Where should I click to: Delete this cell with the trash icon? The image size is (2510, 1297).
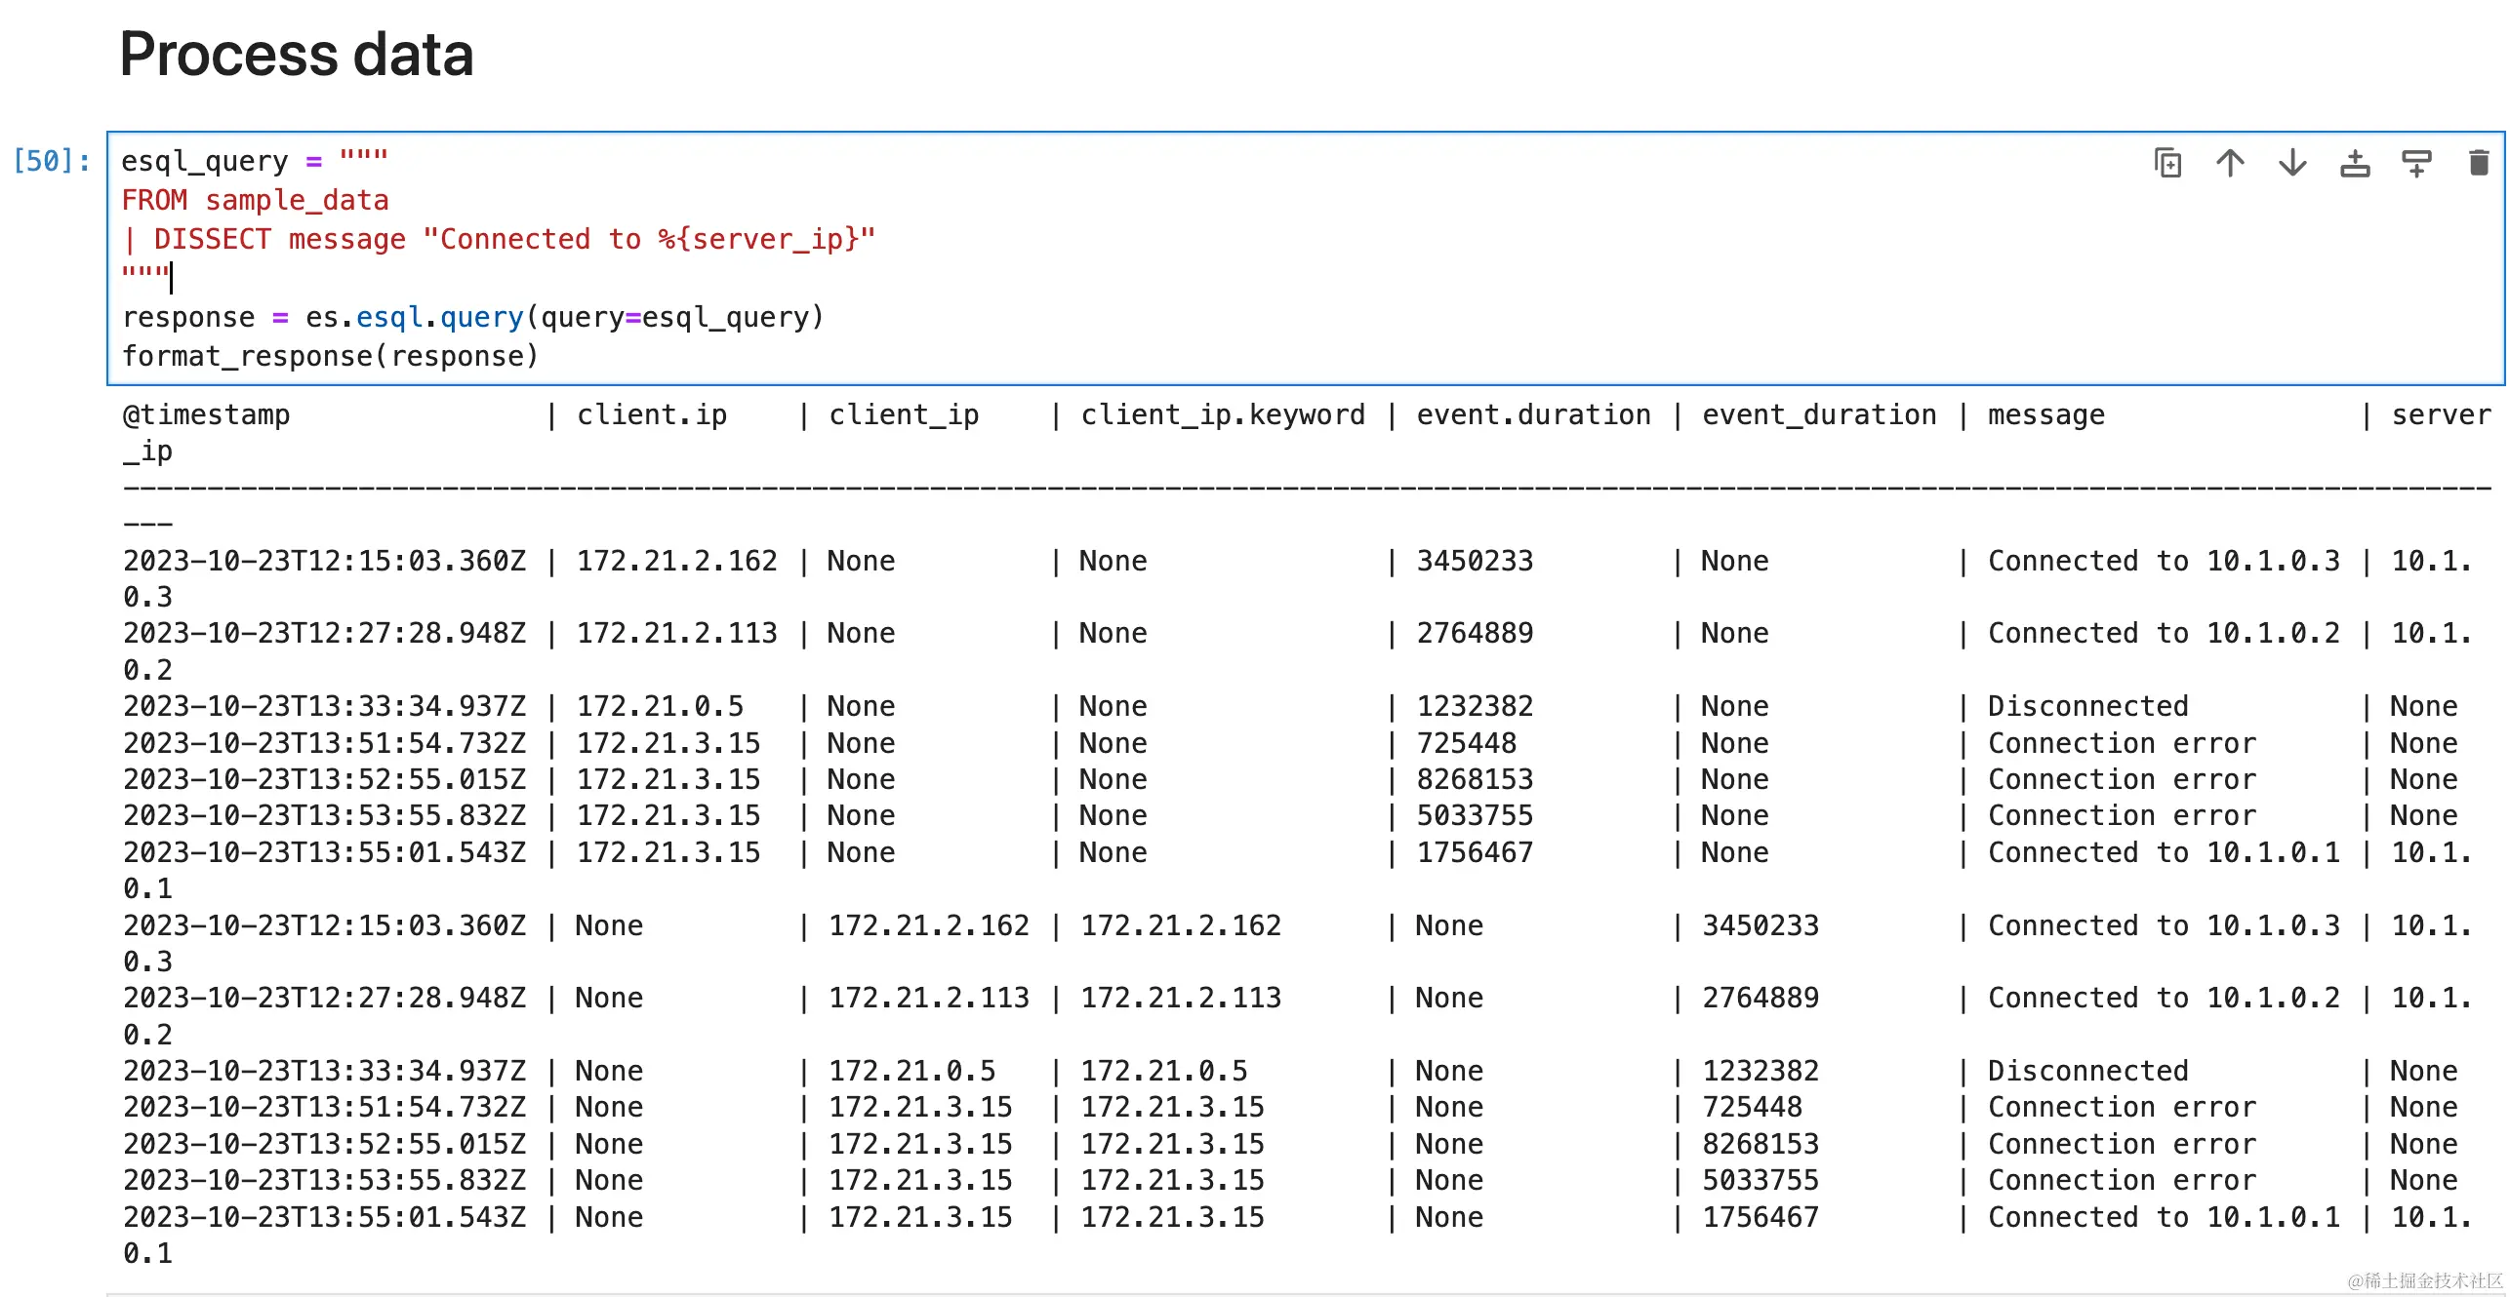(x=2479, y=163)
